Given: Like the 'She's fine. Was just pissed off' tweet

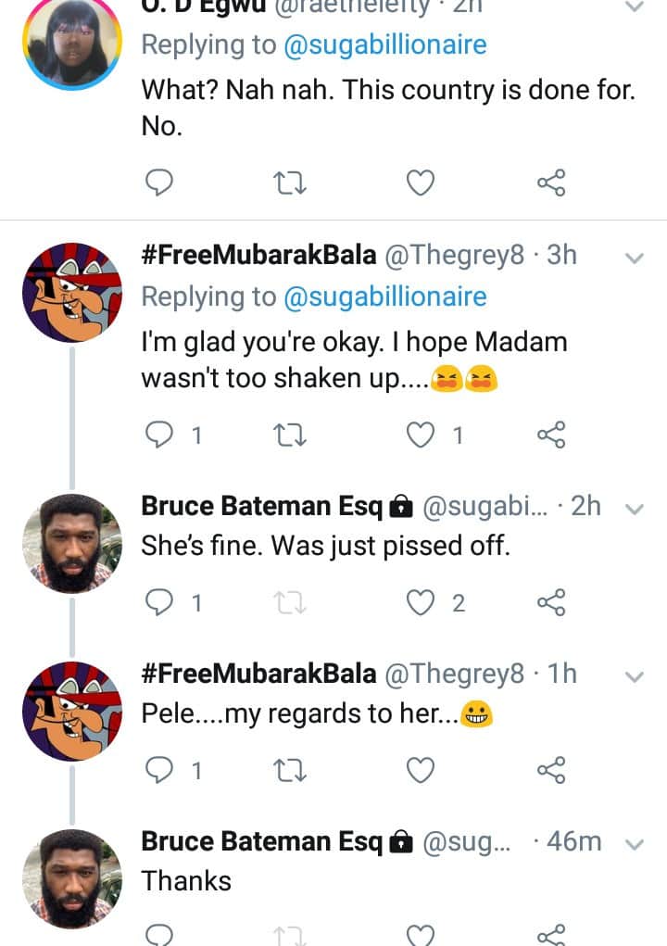Looking at the screenshot, I should (422, 603).
